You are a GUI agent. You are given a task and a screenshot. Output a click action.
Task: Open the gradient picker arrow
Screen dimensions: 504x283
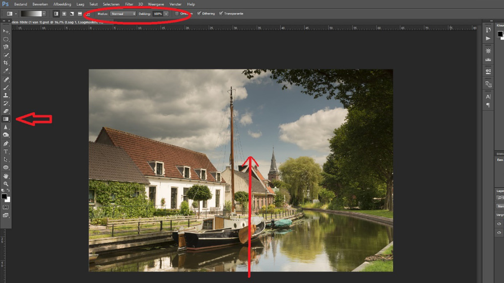pos(44,14)
